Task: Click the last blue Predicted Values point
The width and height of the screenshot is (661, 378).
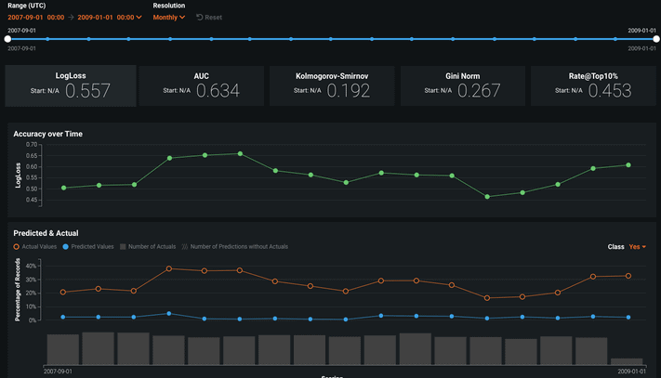Action: pos(628,318)
